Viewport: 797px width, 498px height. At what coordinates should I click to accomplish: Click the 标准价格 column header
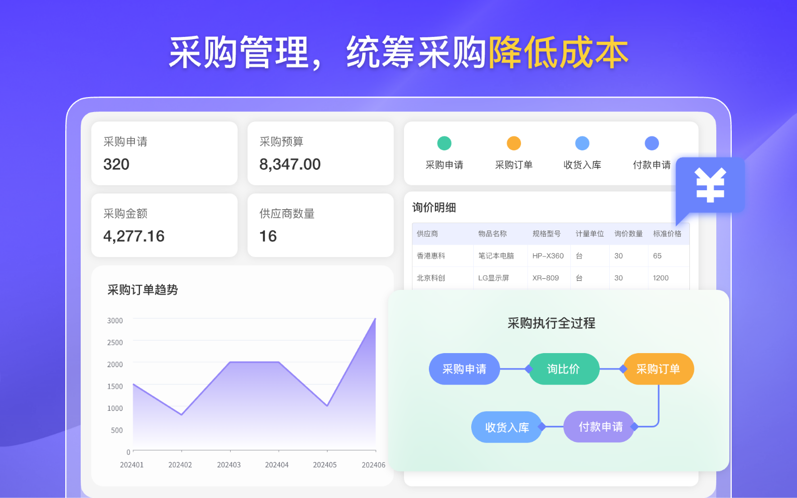[x=667, y=234]
